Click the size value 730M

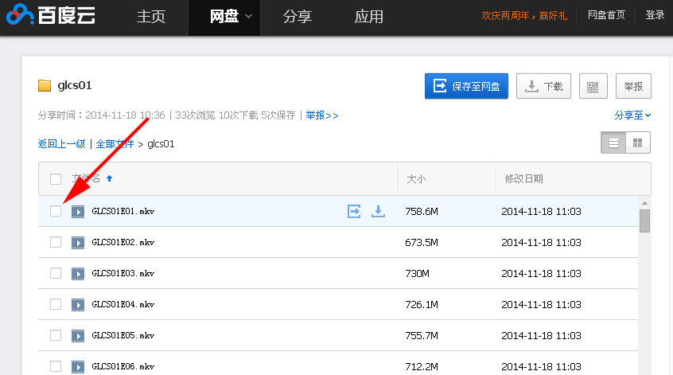pyautogui.click(x=417, y=273)
